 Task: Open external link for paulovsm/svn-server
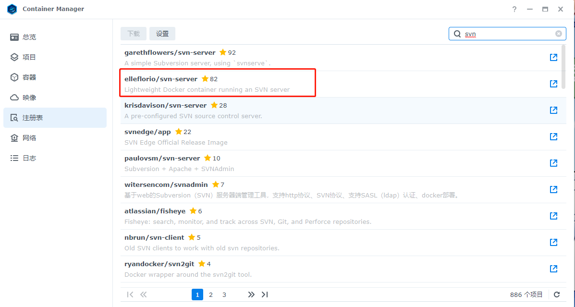tap(553, 163)
